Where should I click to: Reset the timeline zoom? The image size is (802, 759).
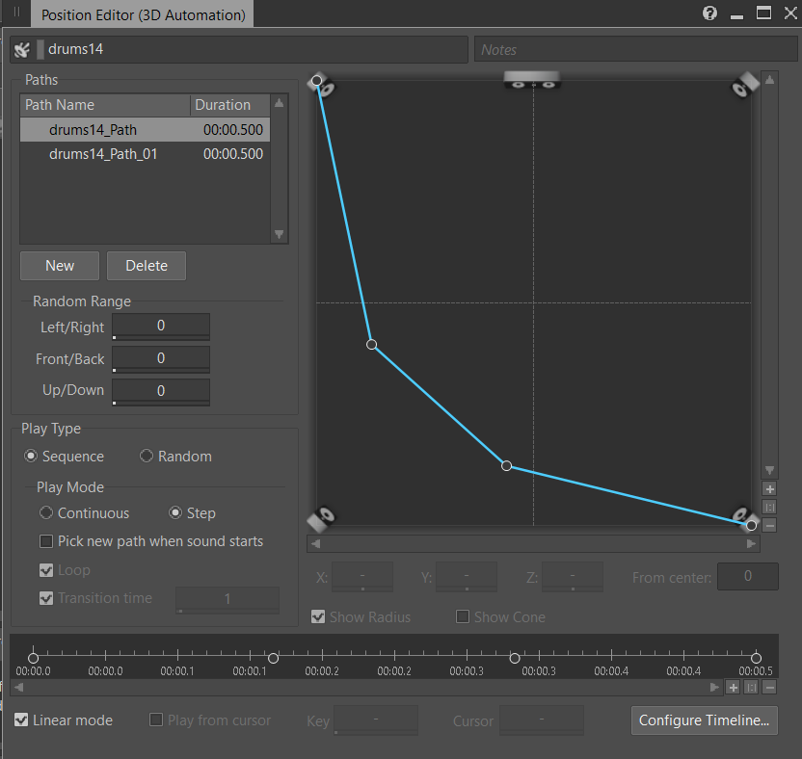(751, 688)
